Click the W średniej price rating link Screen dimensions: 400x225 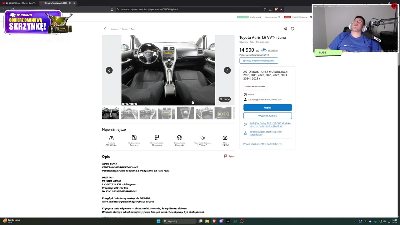tap(273, 50)
